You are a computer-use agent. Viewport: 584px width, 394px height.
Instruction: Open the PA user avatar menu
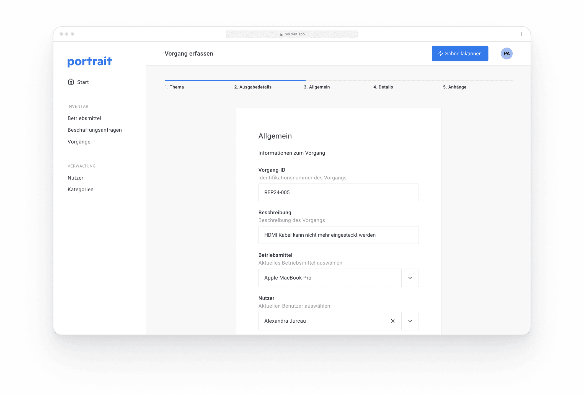pos(506,54)
